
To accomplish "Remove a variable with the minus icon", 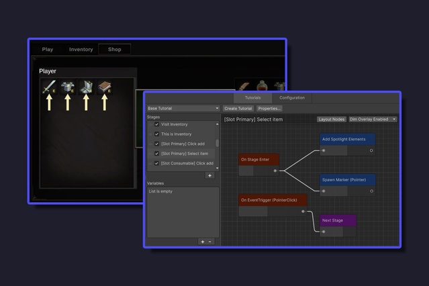I will [x=210, y=242].
